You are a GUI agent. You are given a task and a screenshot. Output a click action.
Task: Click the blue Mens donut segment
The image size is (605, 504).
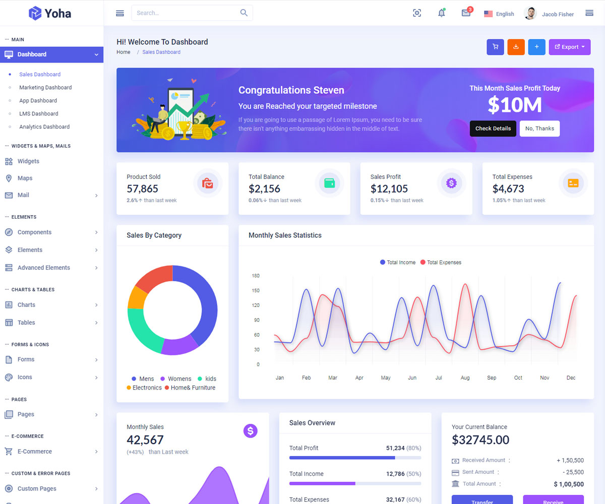[x=206, y=302]
